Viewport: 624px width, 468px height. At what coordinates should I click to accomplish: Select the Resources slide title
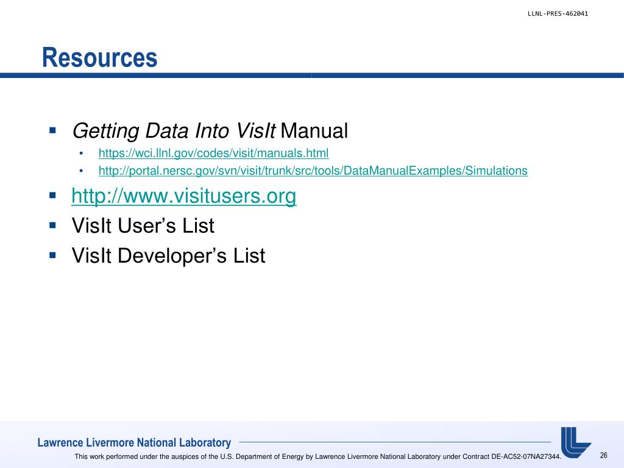(x=100, y=58)
